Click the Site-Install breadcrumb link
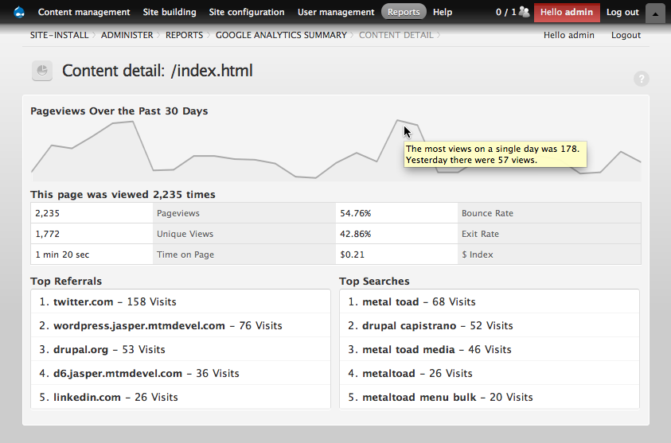 point(60,35)
